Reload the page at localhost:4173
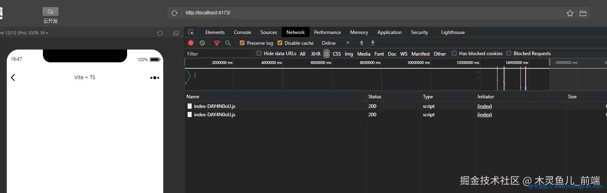 [x=174, y=13]
